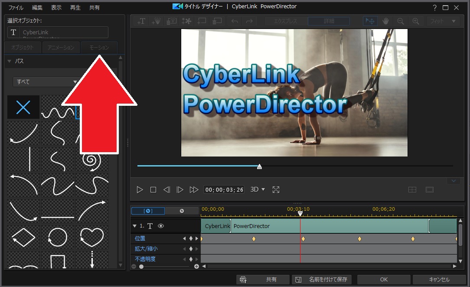Open the フィット zoom dropdown

coord(442,21)
